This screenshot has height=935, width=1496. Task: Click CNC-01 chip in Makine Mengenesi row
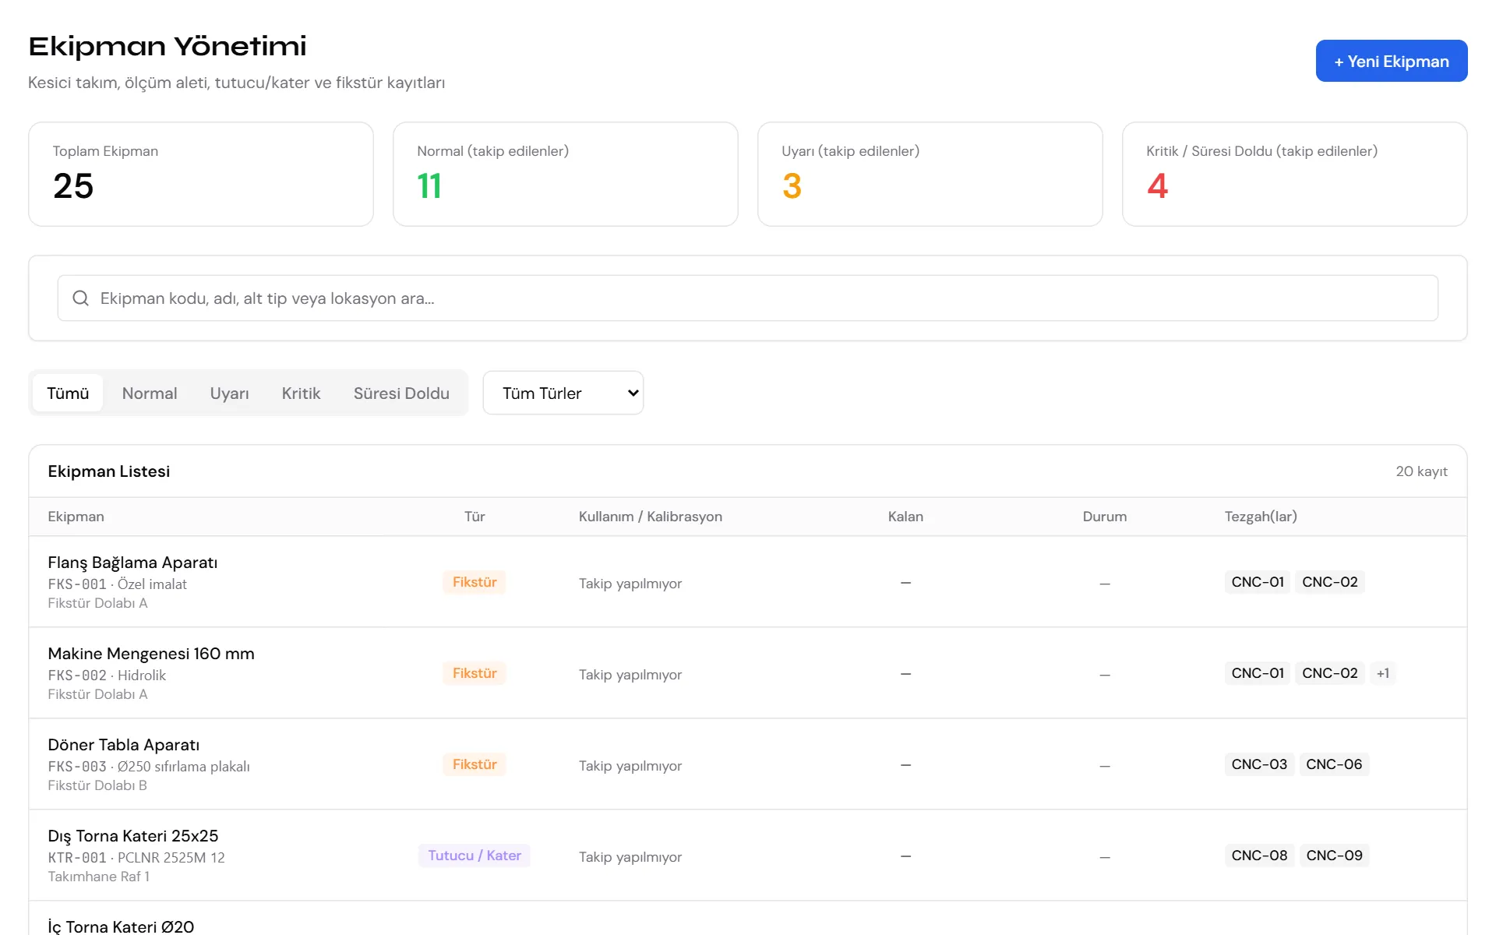tap(1258, 673)
